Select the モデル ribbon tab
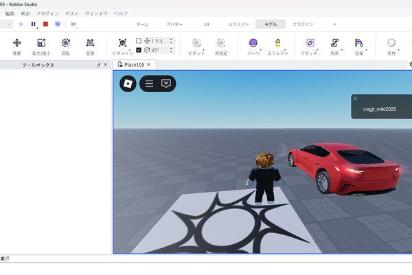This screenshot has width=412, height=275. (271, 24)
